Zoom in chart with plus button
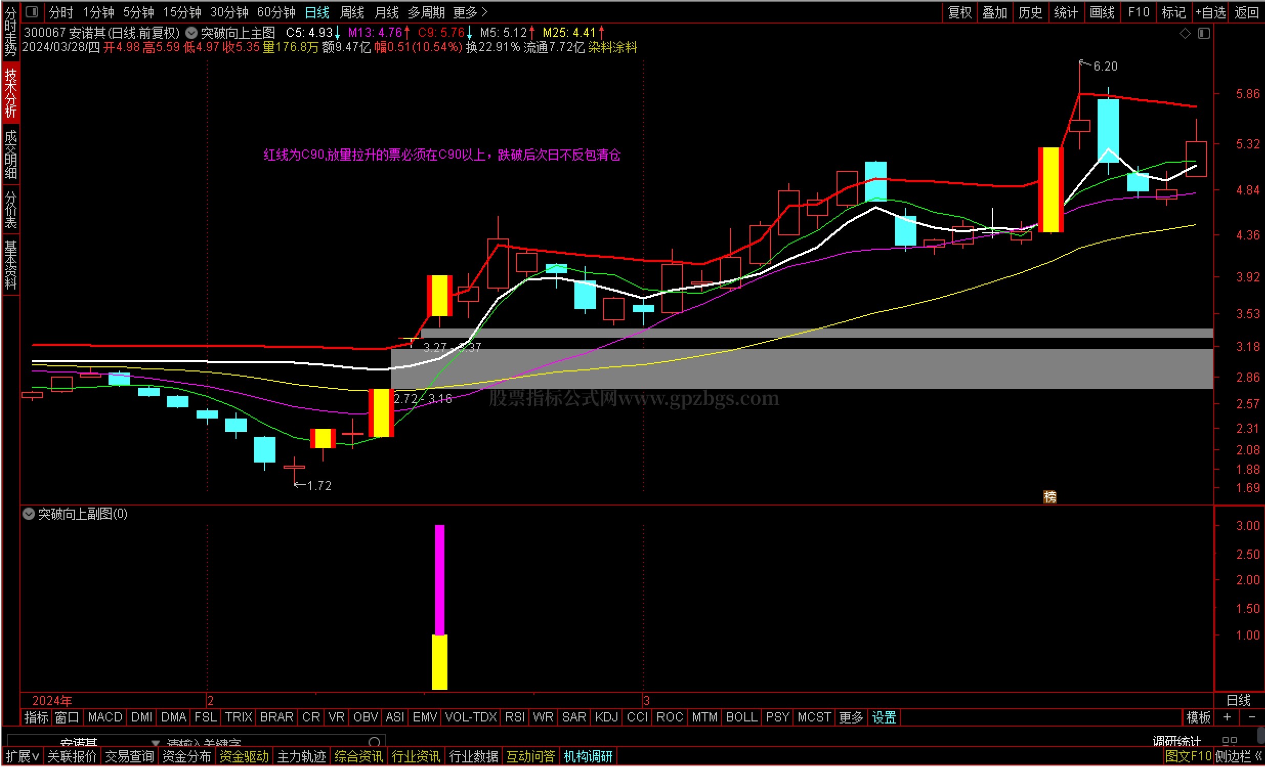1265x767 pixels. click(x=1227, y=717)
